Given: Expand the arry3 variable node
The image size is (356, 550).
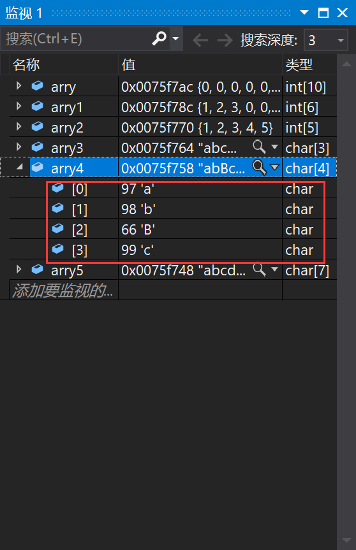Looking at the screenshot, I should (19, 147).
